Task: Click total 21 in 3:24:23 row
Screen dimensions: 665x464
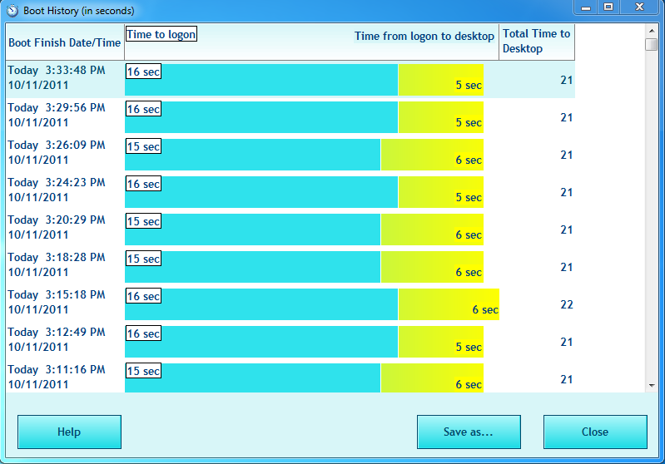Action: coord(567,192)
